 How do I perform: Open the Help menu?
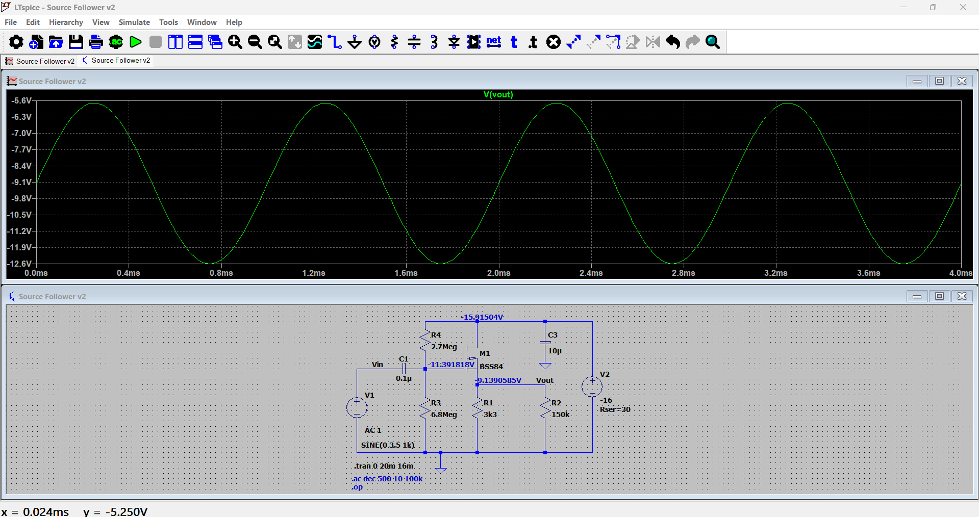point(234,22)
